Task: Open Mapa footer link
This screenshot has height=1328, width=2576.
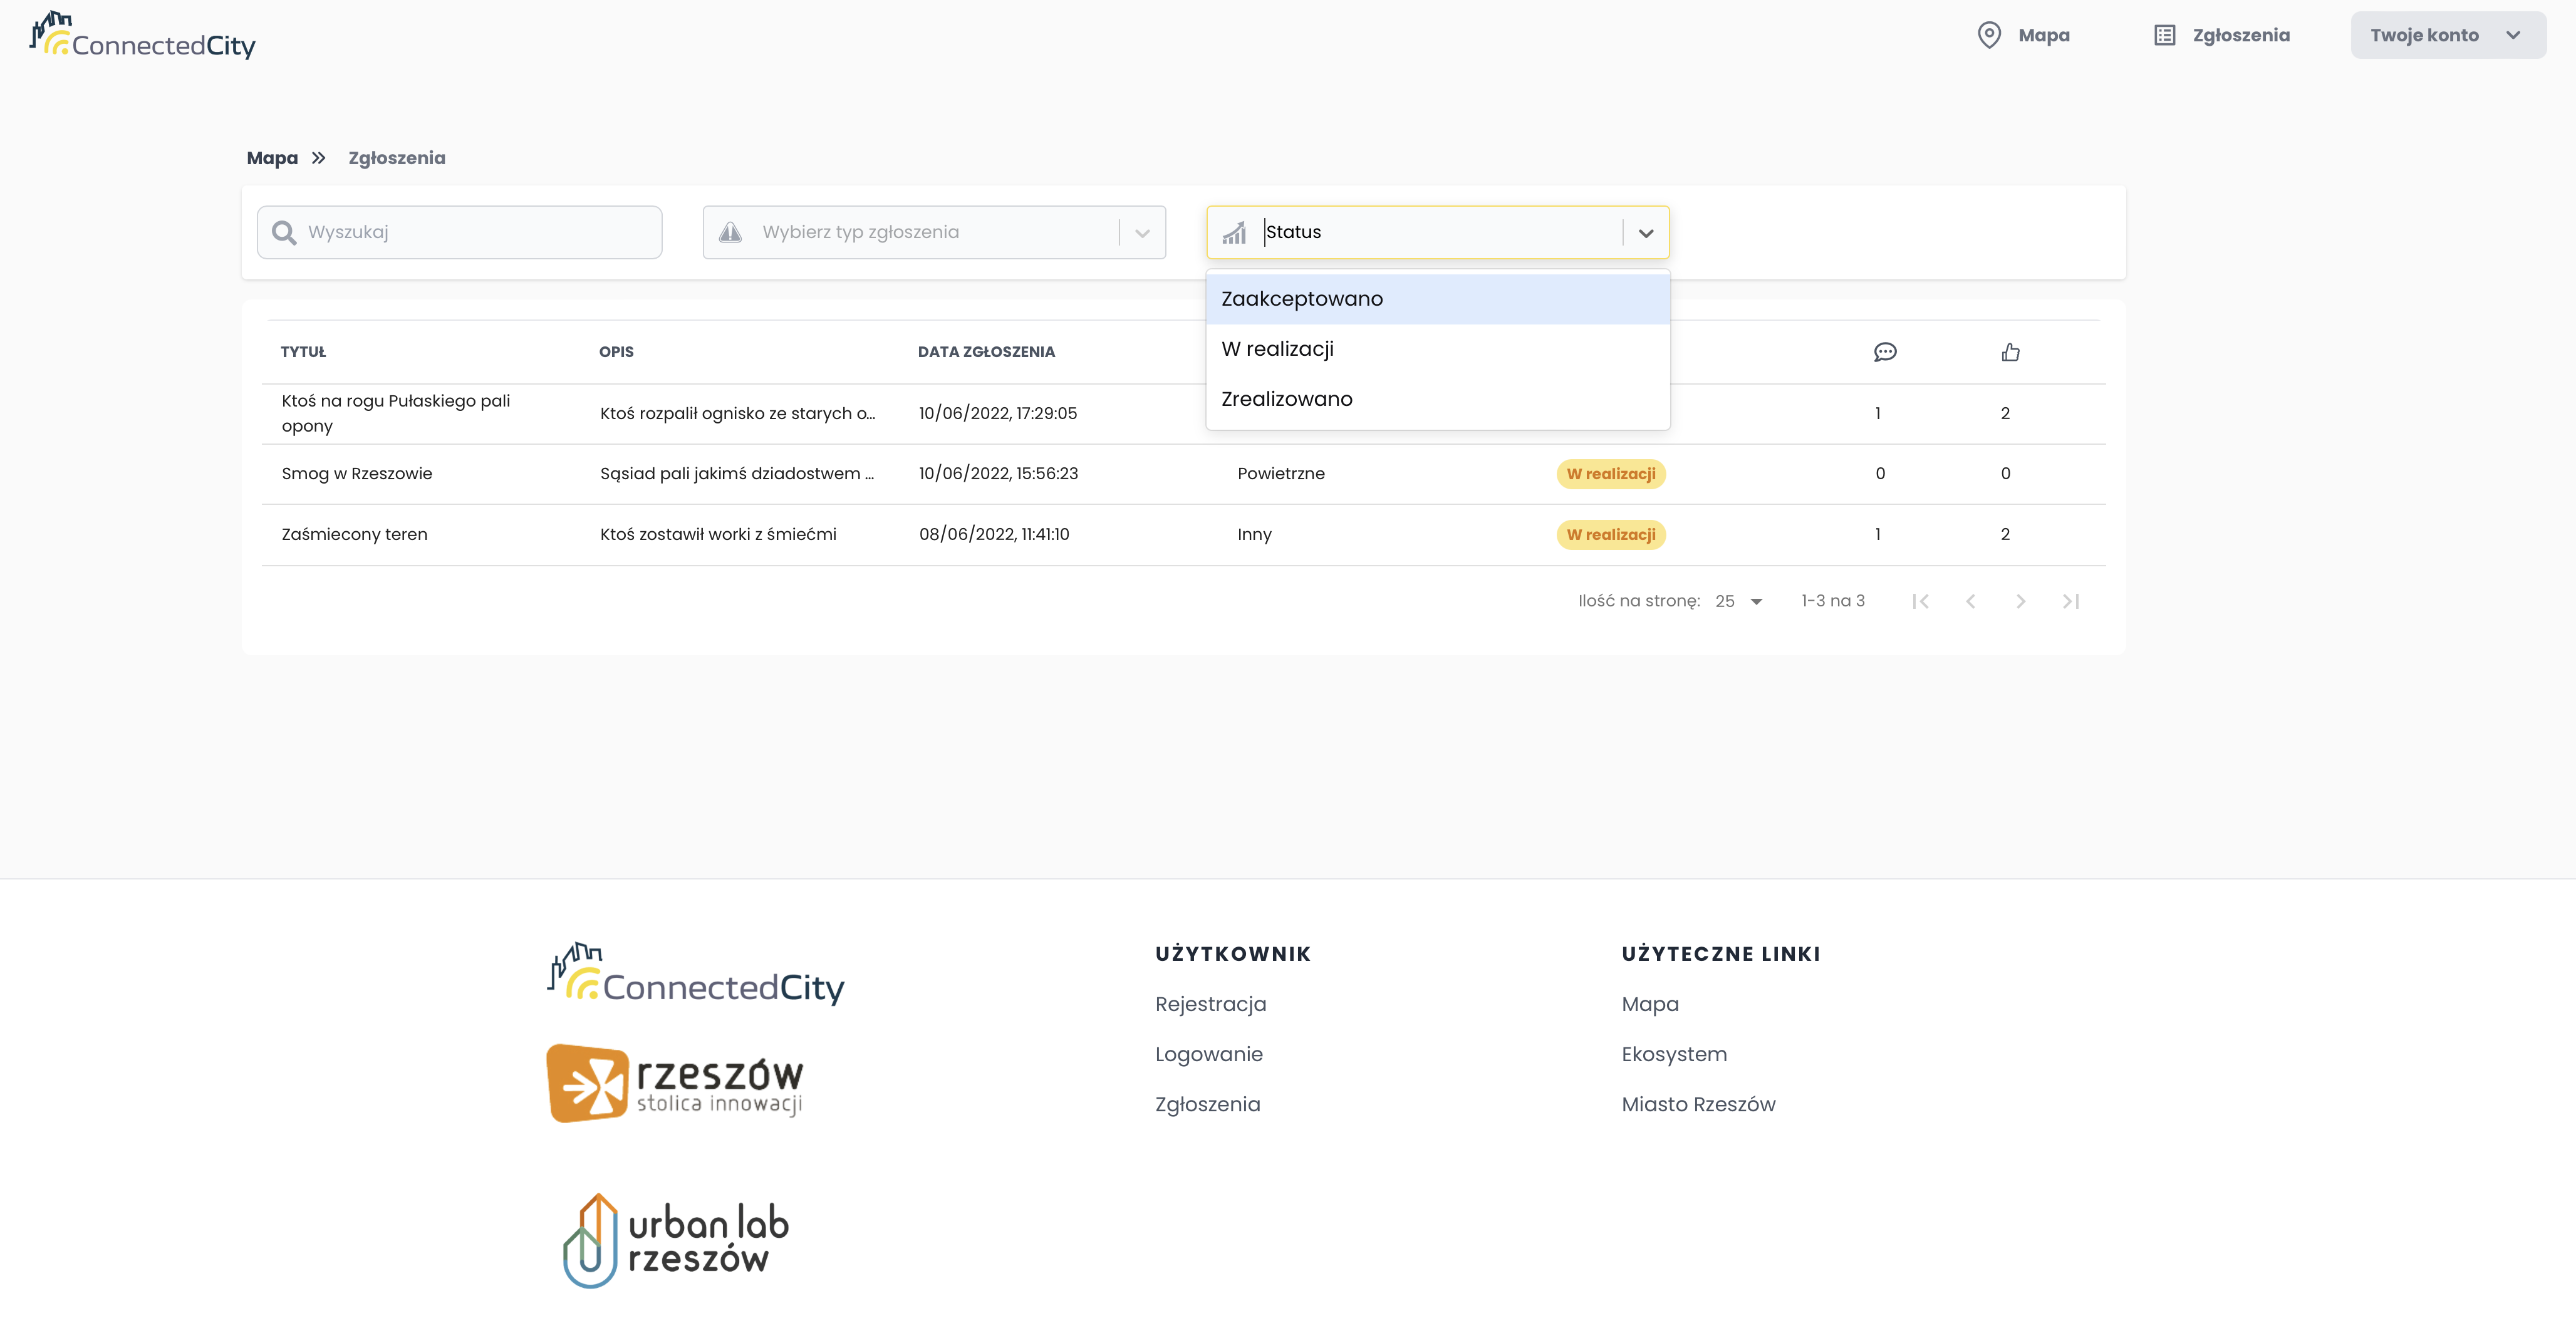Action: coord(1650,1004)
